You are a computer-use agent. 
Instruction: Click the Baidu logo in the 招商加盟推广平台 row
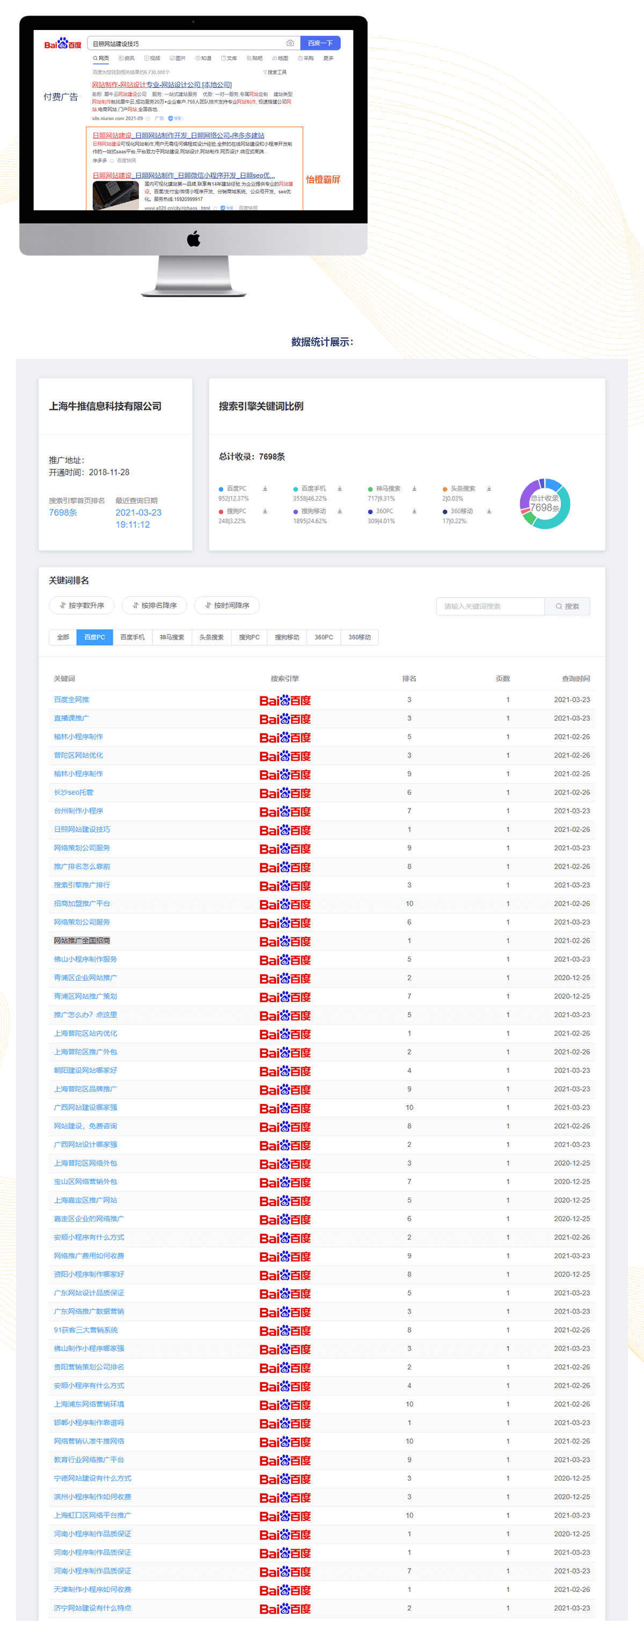pos(285,903)
